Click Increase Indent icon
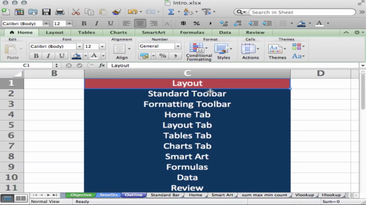The image size is (366, 205). point(267,23)
